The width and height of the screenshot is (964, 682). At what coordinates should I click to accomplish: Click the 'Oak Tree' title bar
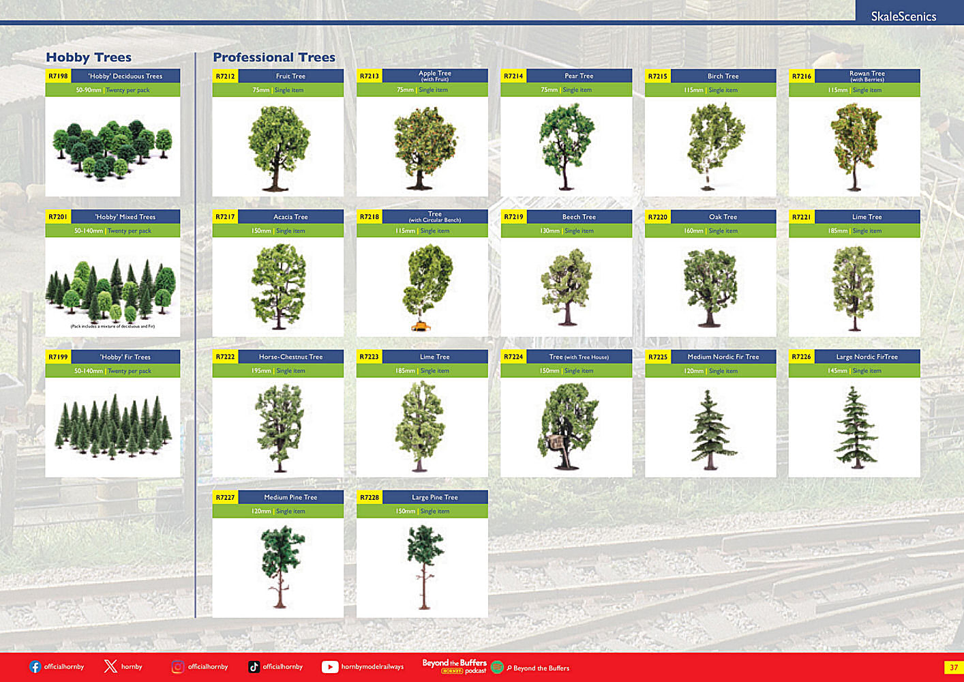tap(723, 217)
